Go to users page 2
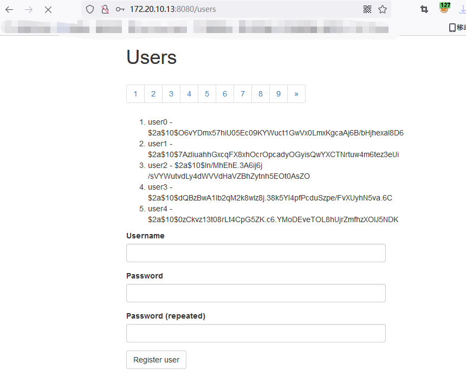 click(x=153, y=94)
